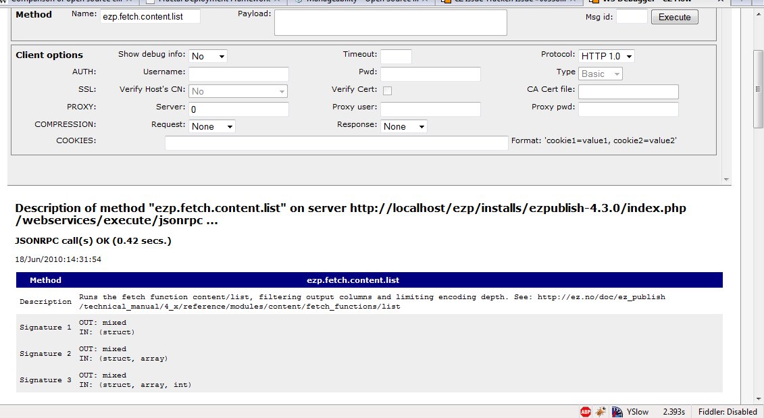Open the Show debug info dropdown
This screenshot has width=764, height=418.
click(x=208, y=56)
